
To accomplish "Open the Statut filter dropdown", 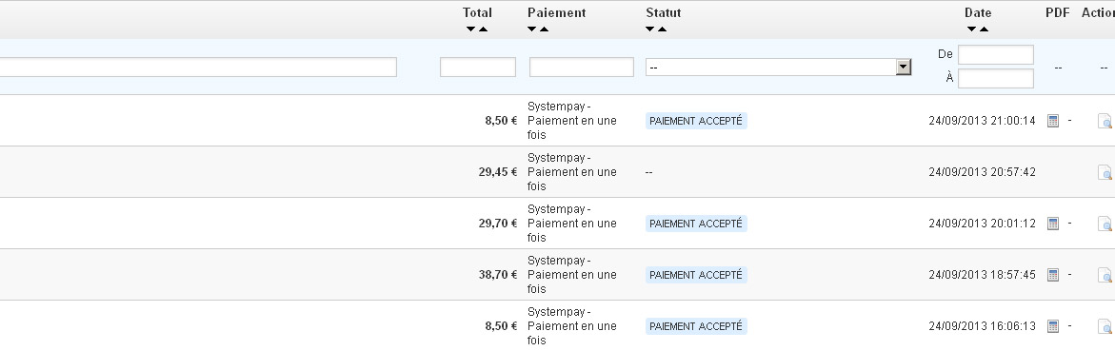I will (x=779, y=67).
